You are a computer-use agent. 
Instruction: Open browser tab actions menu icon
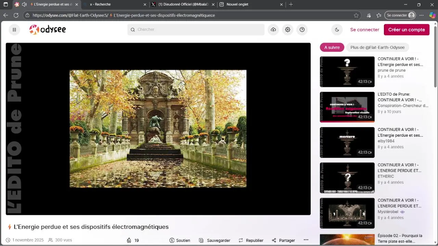coord(5,4)
